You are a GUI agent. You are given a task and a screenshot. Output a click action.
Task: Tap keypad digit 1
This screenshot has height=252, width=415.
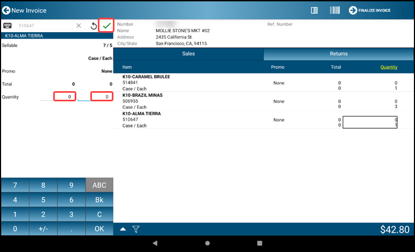click(x=15, y=214)
